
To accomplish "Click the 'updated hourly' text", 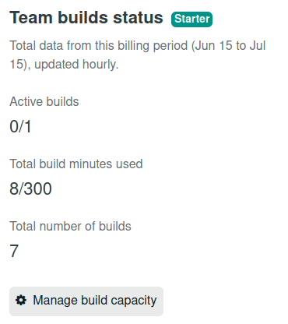I will point(76,65).
